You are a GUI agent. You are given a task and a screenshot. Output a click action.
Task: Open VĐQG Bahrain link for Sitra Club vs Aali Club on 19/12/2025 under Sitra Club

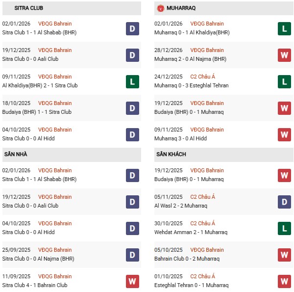pos(55,50)
